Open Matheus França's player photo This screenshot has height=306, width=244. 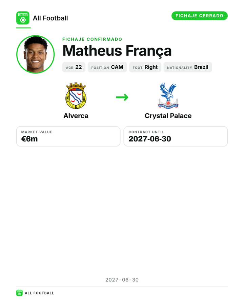[x=35, y=54]
